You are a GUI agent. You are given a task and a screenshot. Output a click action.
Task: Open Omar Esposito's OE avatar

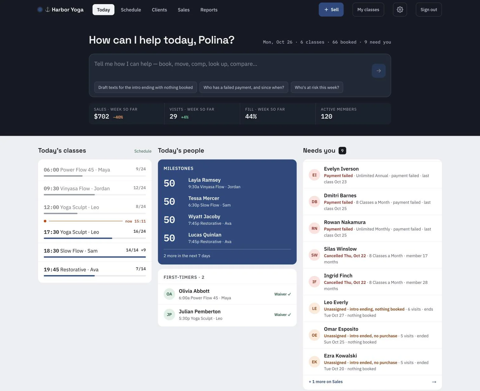tap(314, 335)
